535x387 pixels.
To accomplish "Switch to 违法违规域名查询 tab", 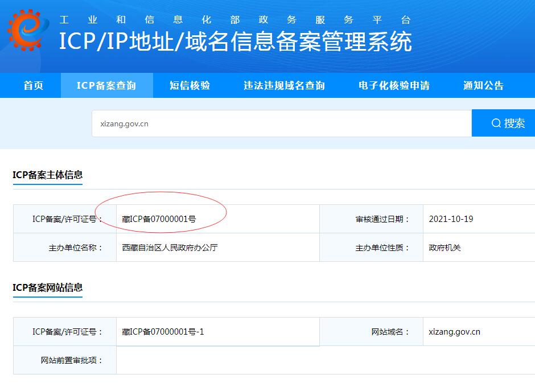I will (284, 85).
